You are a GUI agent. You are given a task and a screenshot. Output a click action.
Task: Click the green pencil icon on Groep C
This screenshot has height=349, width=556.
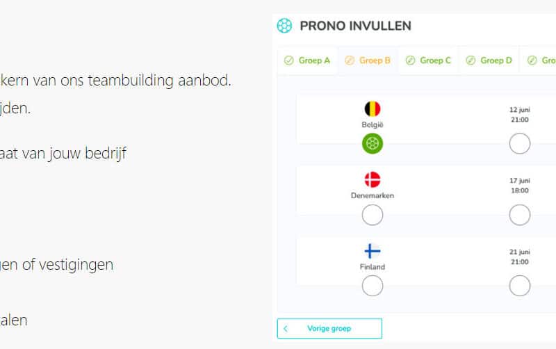(x=410, y=60)
